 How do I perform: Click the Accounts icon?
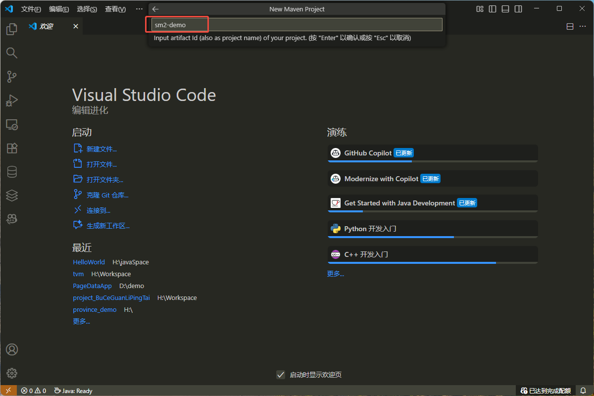coord(11,349)
